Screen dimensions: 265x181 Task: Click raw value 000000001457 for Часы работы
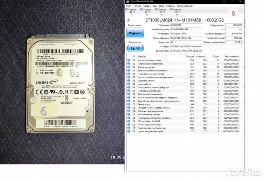click(231, 84)
